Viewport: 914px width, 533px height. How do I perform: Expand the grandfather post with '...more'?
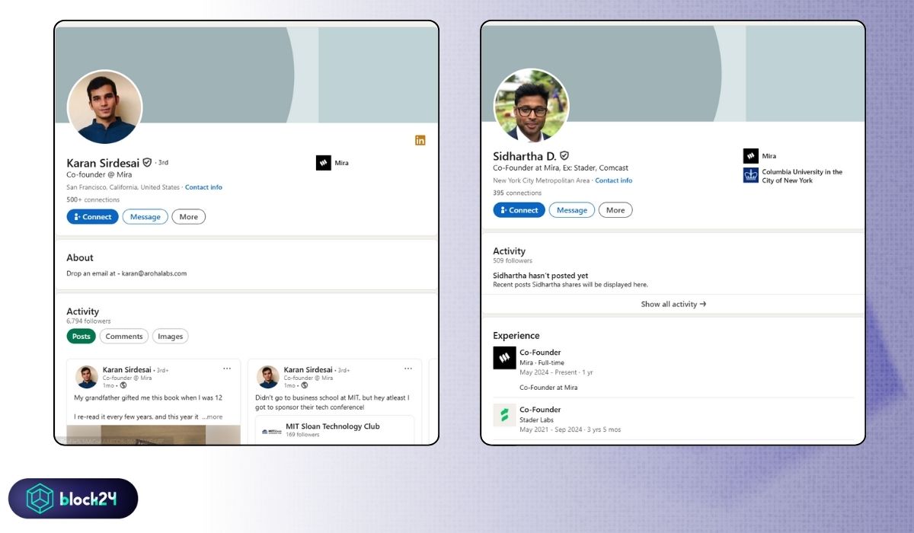[x=213, y=417]
